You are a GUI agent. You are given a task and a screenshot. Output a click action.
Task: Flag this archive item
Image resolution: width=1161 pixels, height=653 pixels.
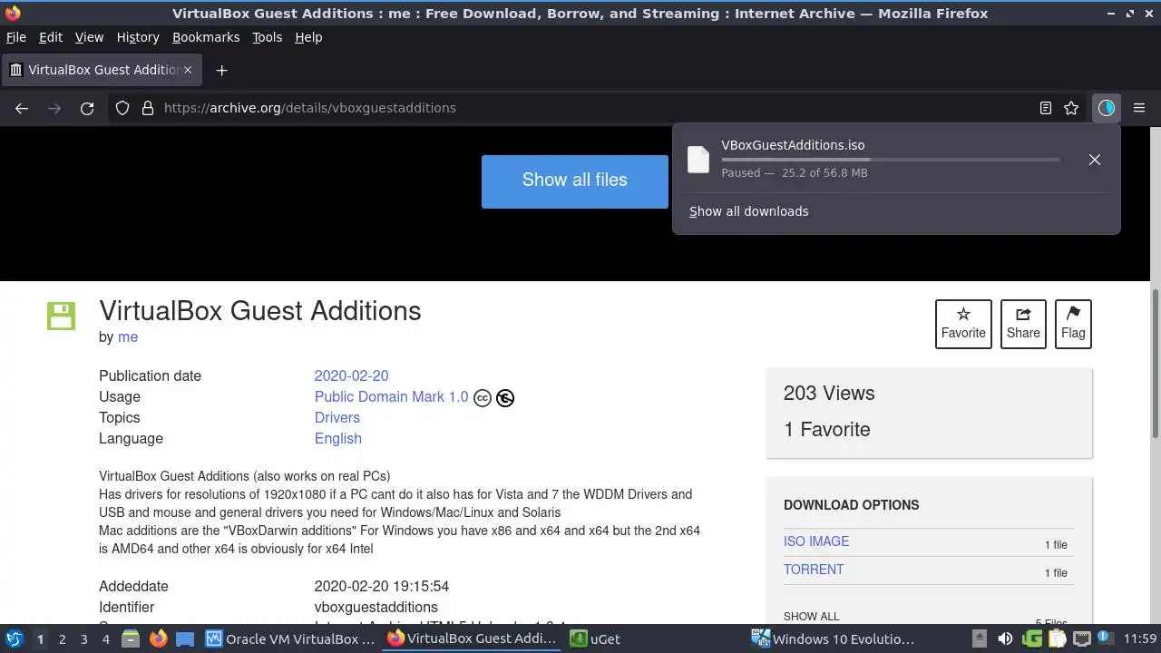pyautogui.click(x=1073, y=324)
